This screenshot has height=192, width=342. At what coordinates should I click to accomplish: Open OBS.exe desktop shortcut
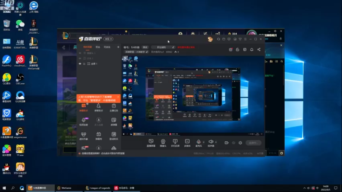tap(20, 79)
